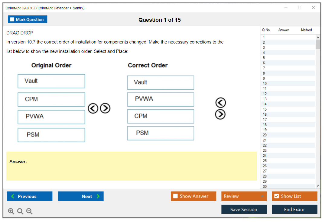
Task: Click the zoom out magnifier icon
Action: (x=29, y=211)
